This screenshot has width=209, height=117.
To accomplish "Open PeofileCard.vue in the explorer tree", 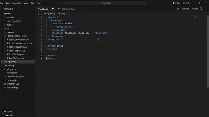I will (x=17, y=58).
